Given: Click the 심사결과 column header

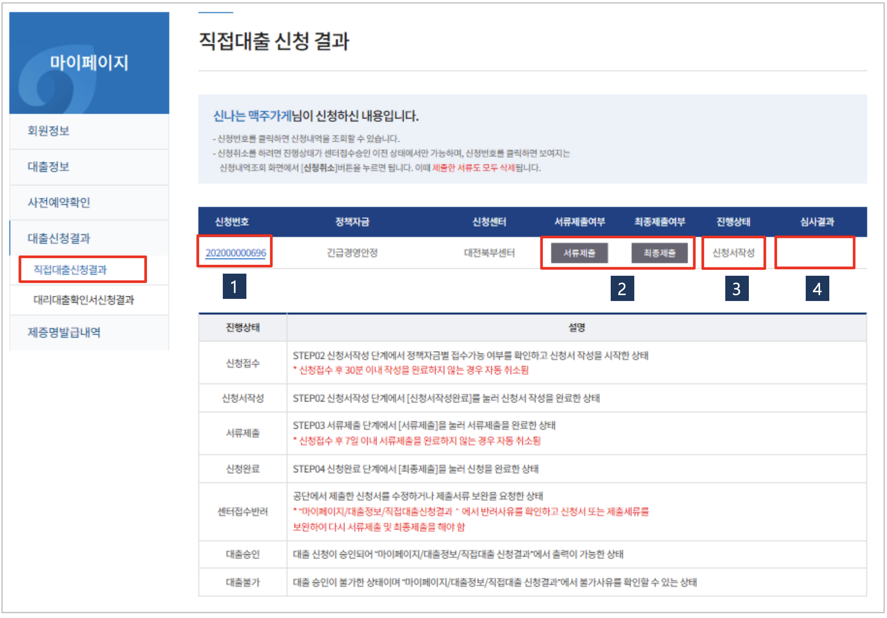Looking at the screenshot, I should pyautogui.click(x=817, y=222).
